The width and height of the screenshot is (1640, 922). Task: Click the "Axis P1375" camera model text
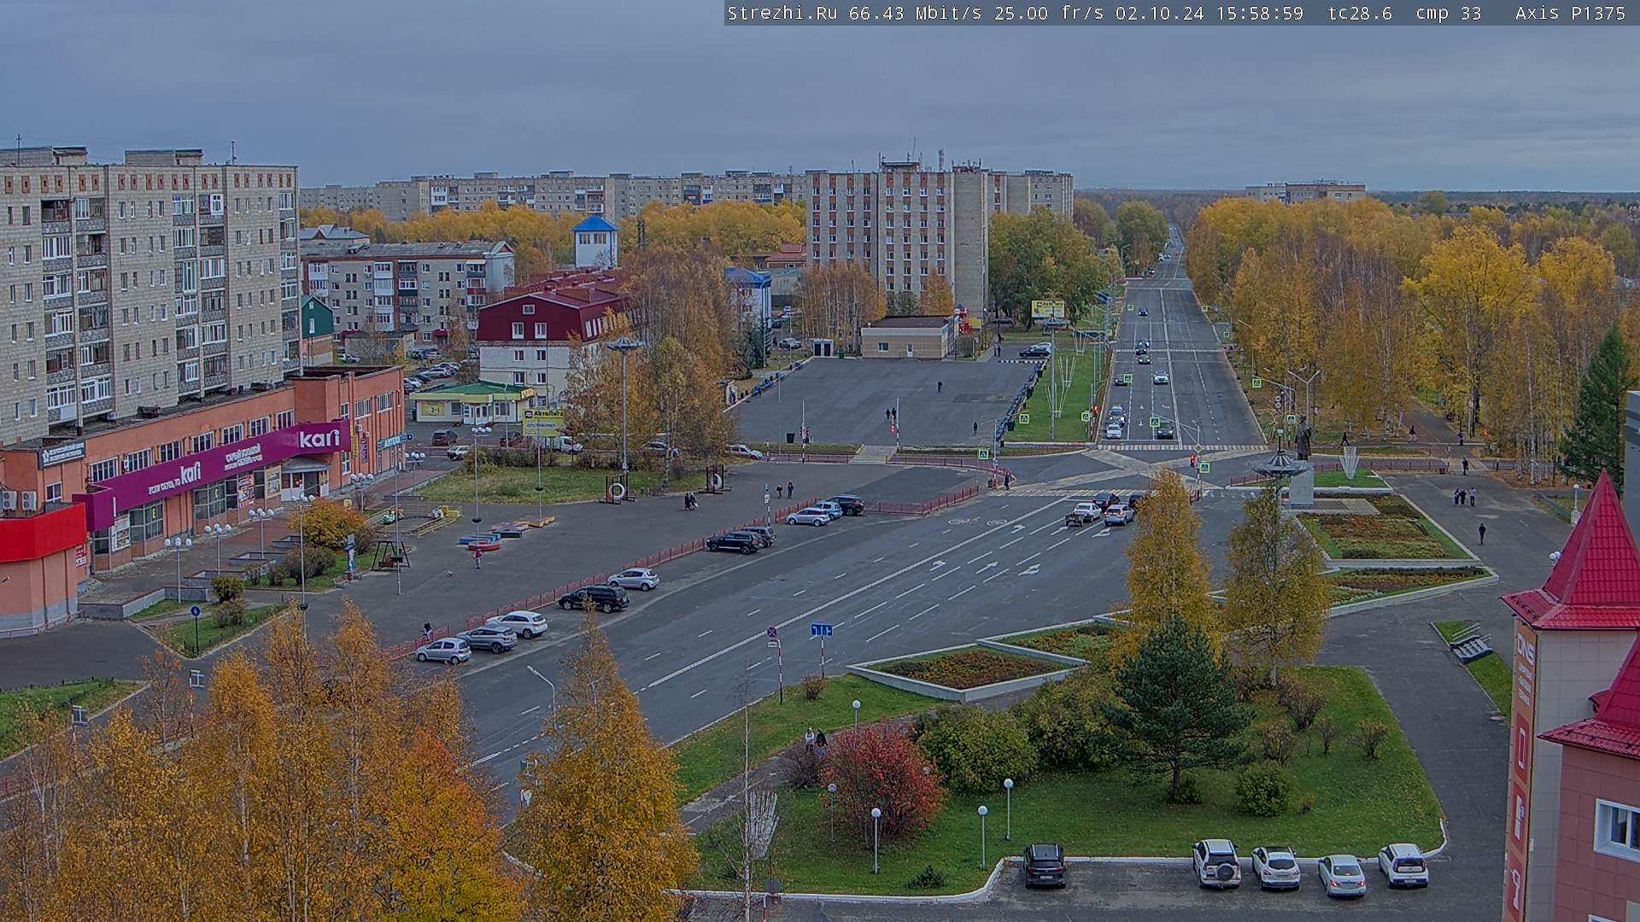[x=1570, y=13]
